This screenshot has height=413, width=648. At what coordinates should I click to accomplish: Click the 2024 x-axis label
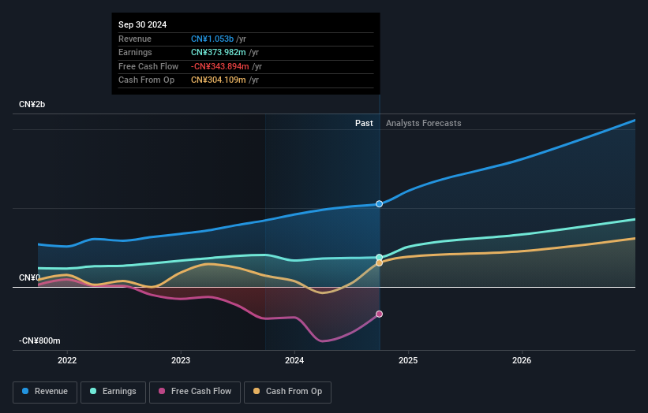pyautogui.click(x=294, y=360)
